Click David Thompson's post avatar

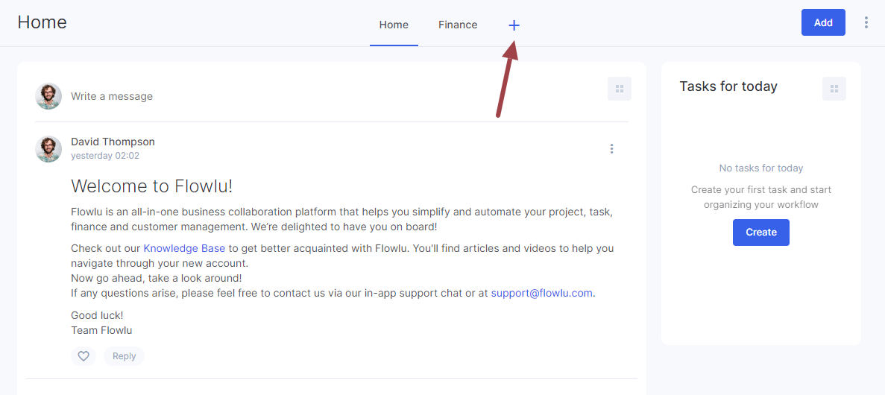click(48, 149)
